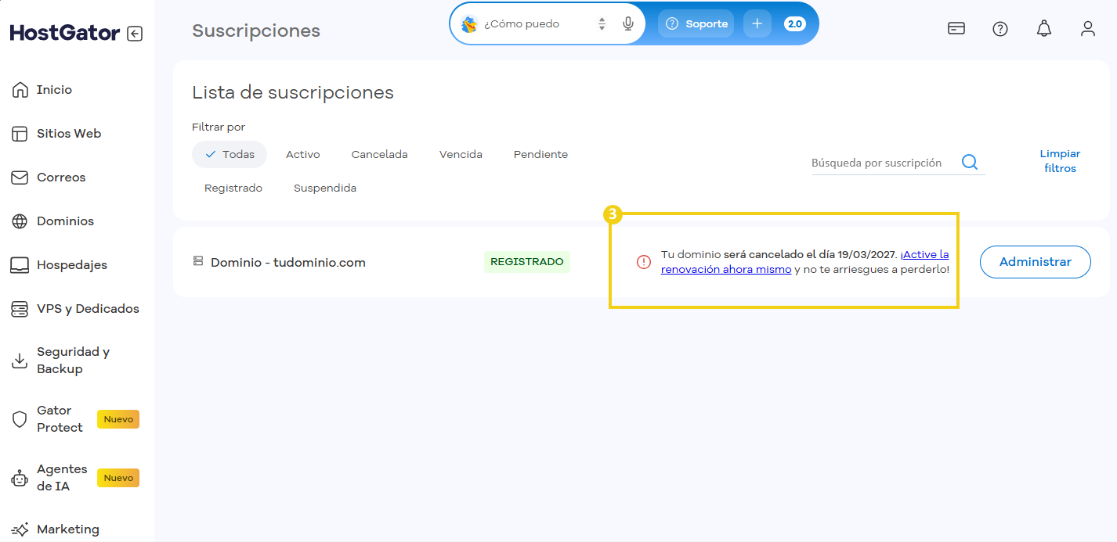
Task: Click the Soporte button
Action: (x=696, y=24)
